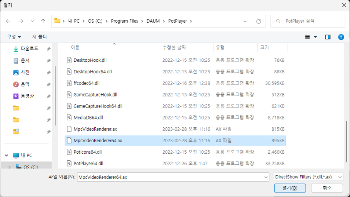
Task: Click file list vertical scrollbar
Action: pos(347,142)
